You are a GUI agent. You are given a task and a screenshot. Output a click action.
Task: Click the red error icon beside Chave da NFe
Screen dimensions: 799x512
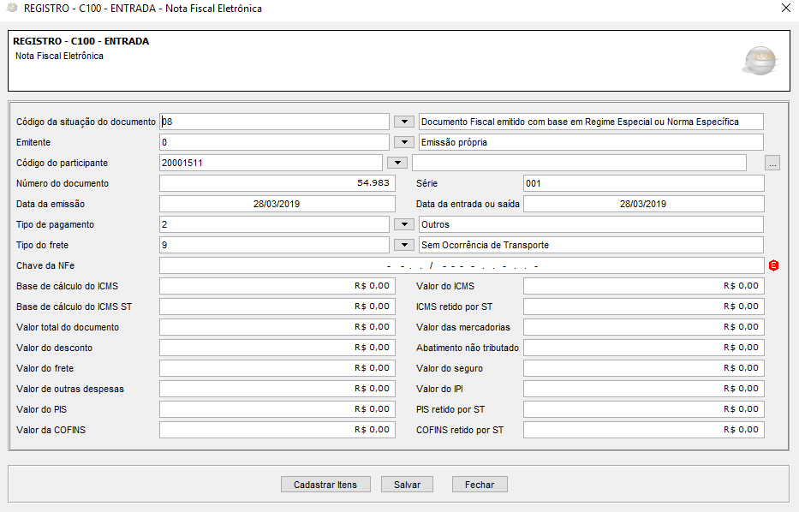click(774, 265)
